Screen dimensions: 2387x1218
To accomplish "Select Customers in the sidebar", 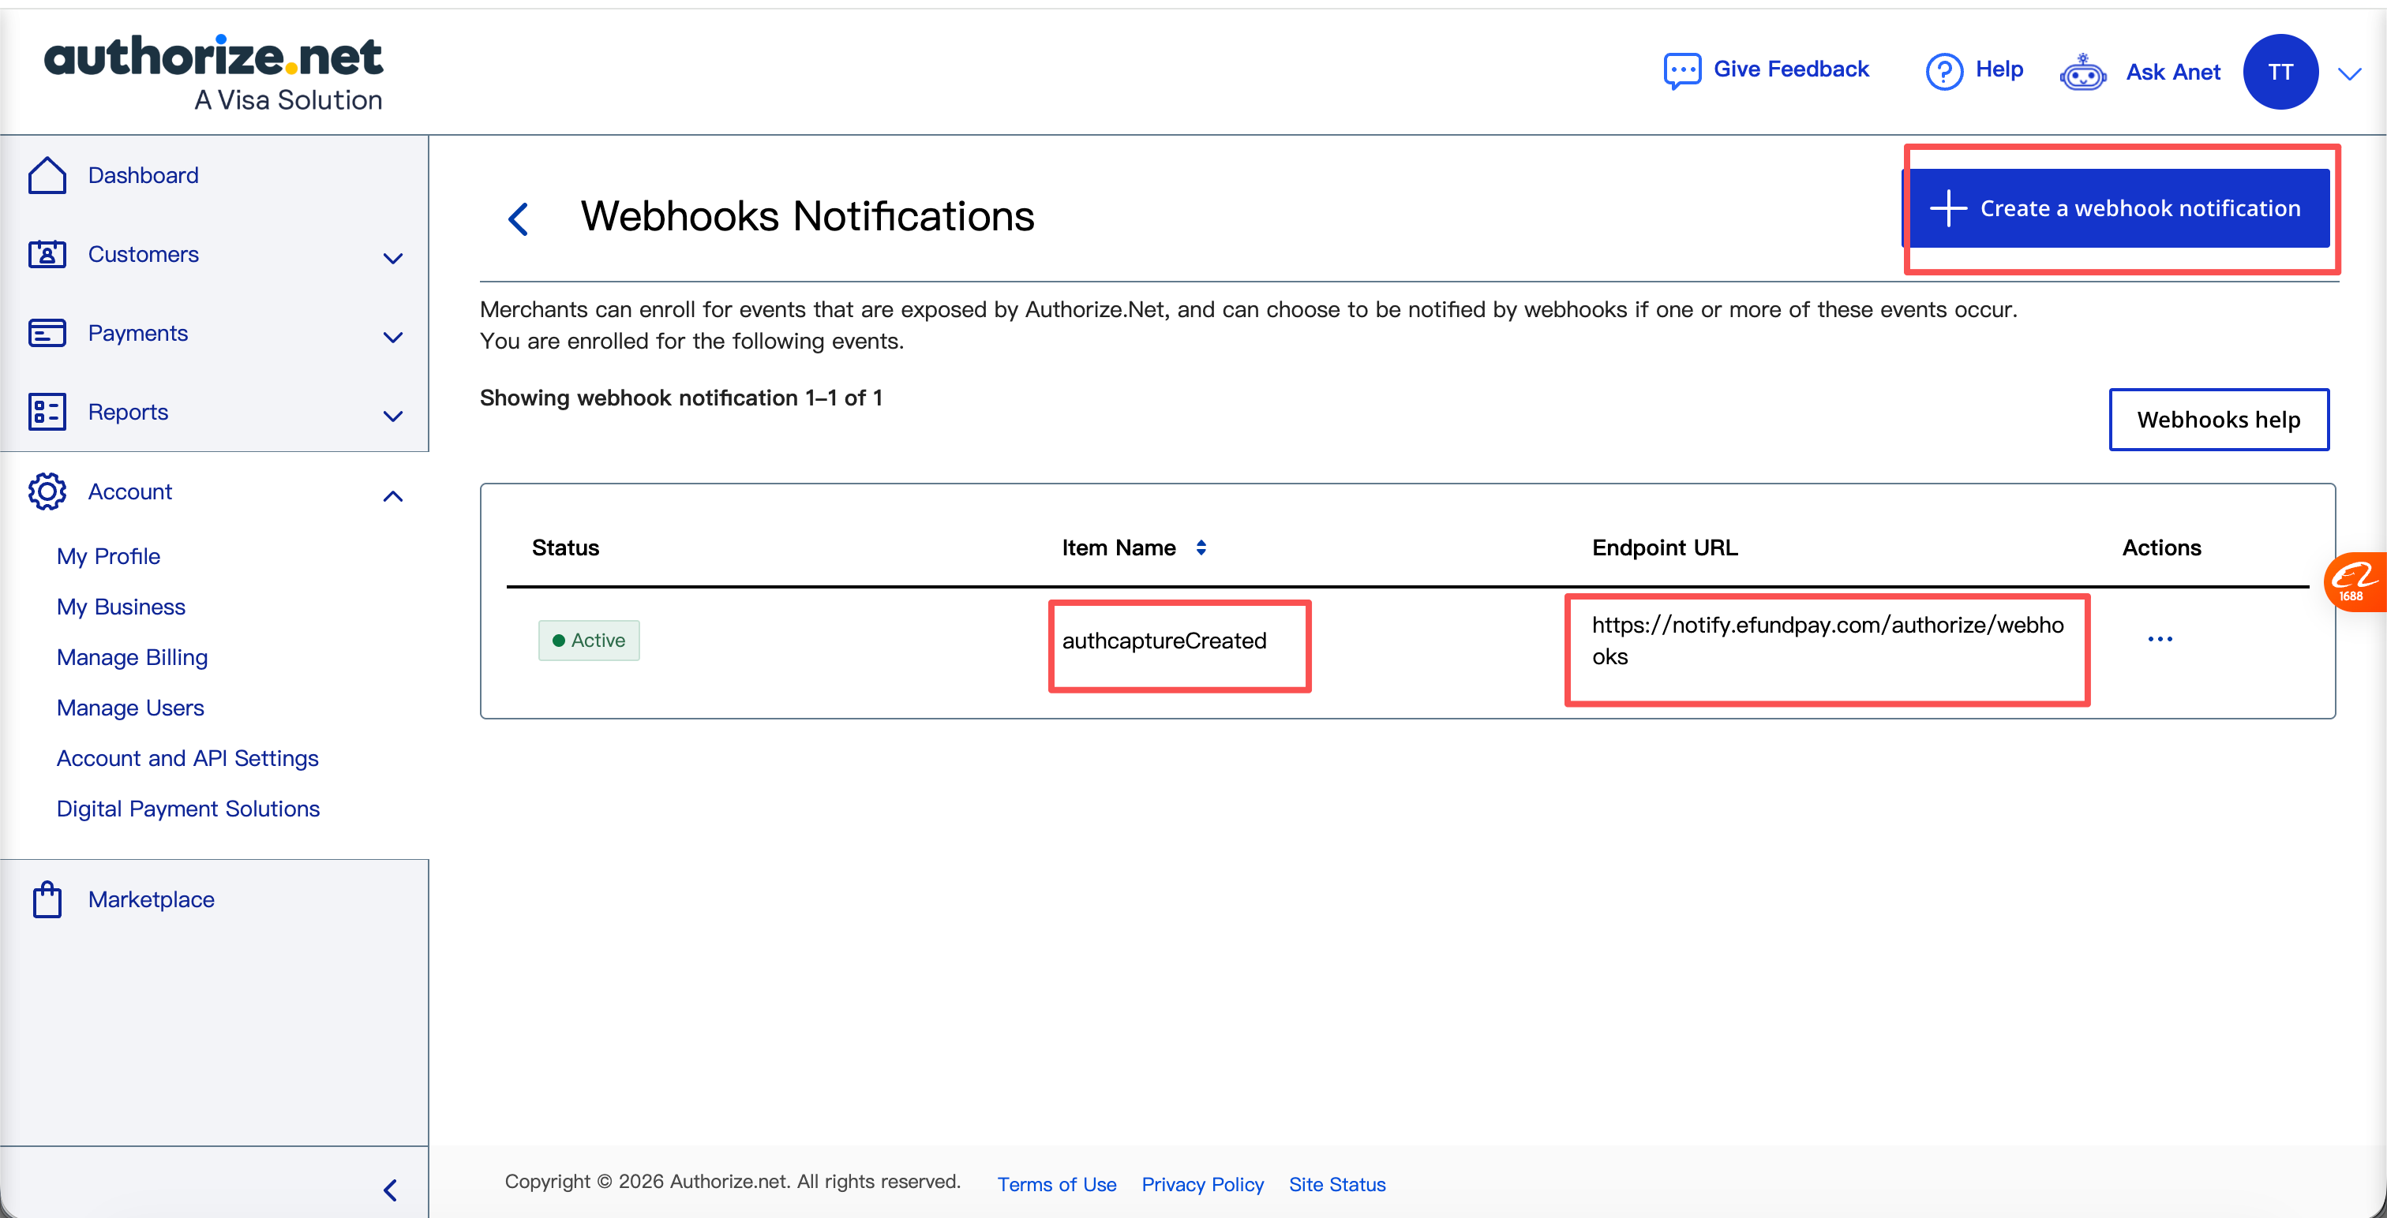I will pos(143,254).
